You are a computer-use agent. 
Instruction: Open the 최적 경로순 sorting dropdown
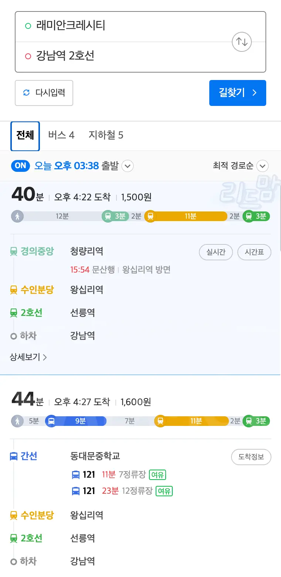263,166
